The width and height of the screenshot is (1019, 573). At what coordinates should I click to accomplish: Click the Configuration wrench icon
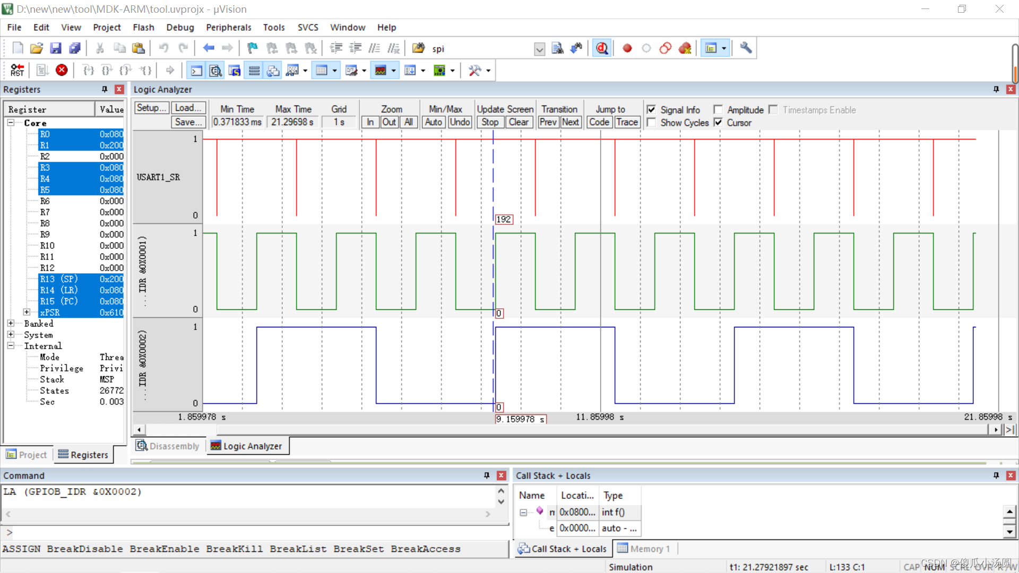tap(746, 48)
